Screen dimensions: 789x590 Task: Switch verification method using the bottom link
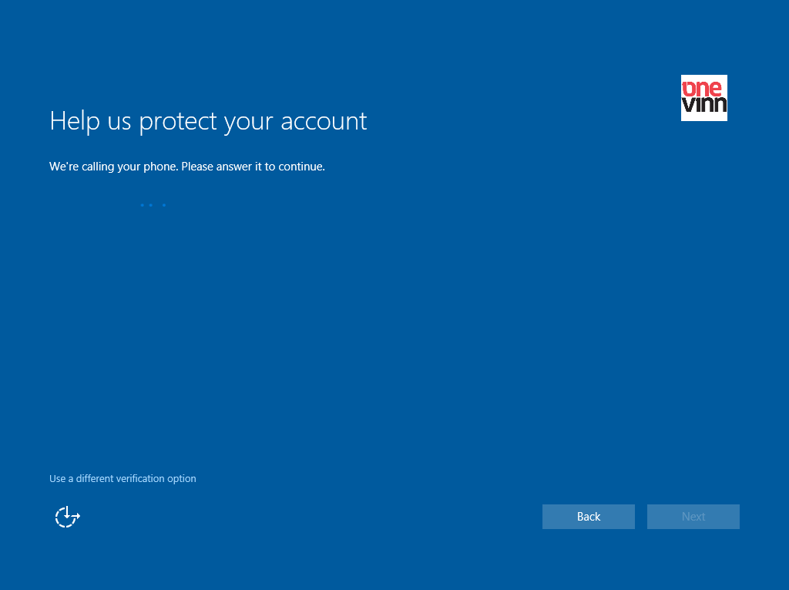(123, 479)
